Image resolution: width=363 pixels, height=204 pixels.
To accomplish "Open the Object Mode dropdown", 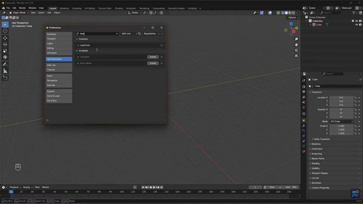I will (19, 13).
